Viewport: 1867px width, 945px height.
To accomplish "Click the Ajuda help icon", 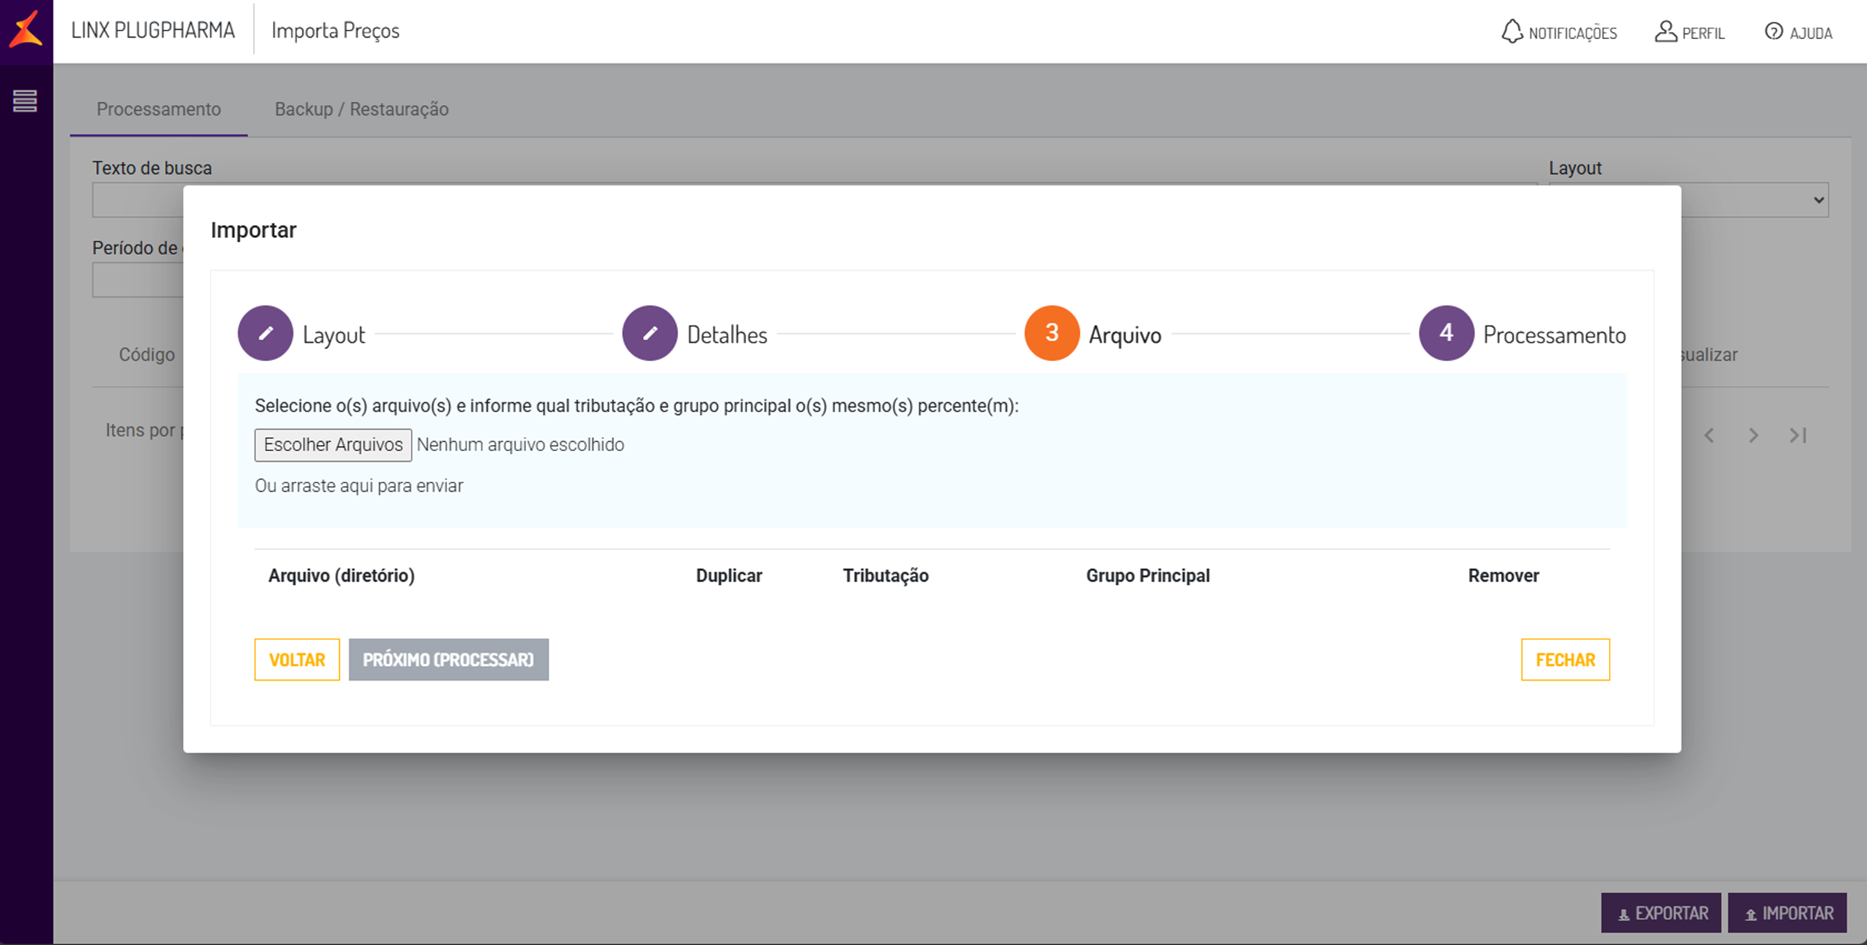I will [x=1773, y=32].
